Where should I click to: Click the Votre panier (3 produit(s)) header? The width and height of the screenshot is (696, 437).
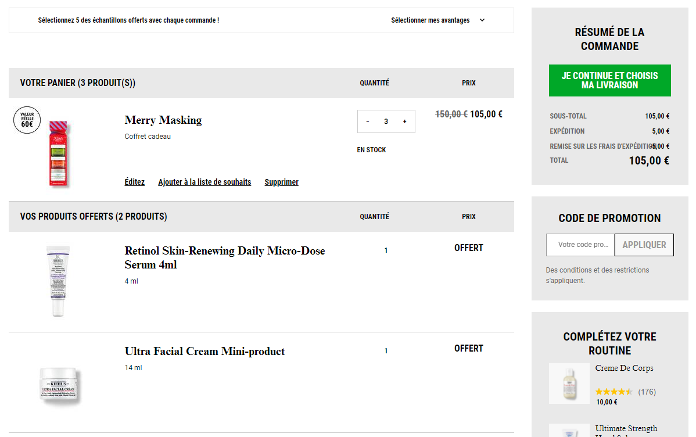point(78,83)
